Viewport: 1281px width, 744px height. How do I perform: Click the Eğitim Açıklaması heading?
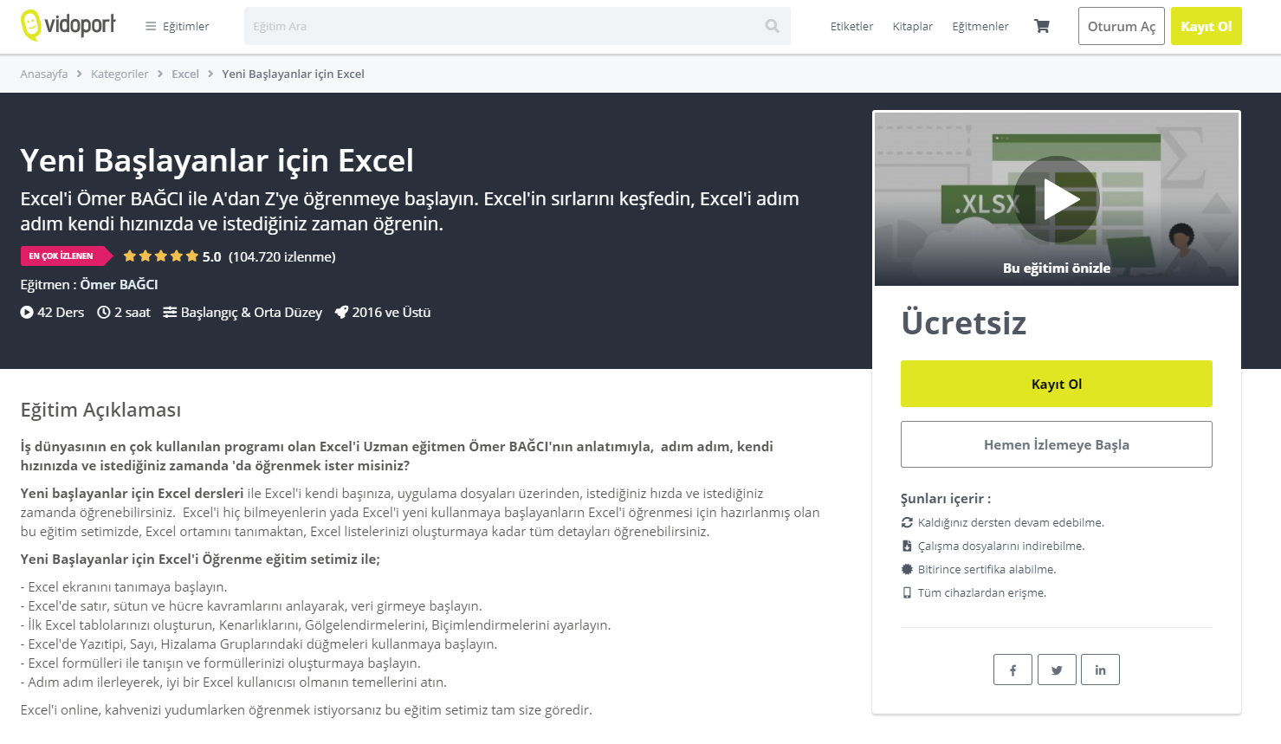coord(100,410)
